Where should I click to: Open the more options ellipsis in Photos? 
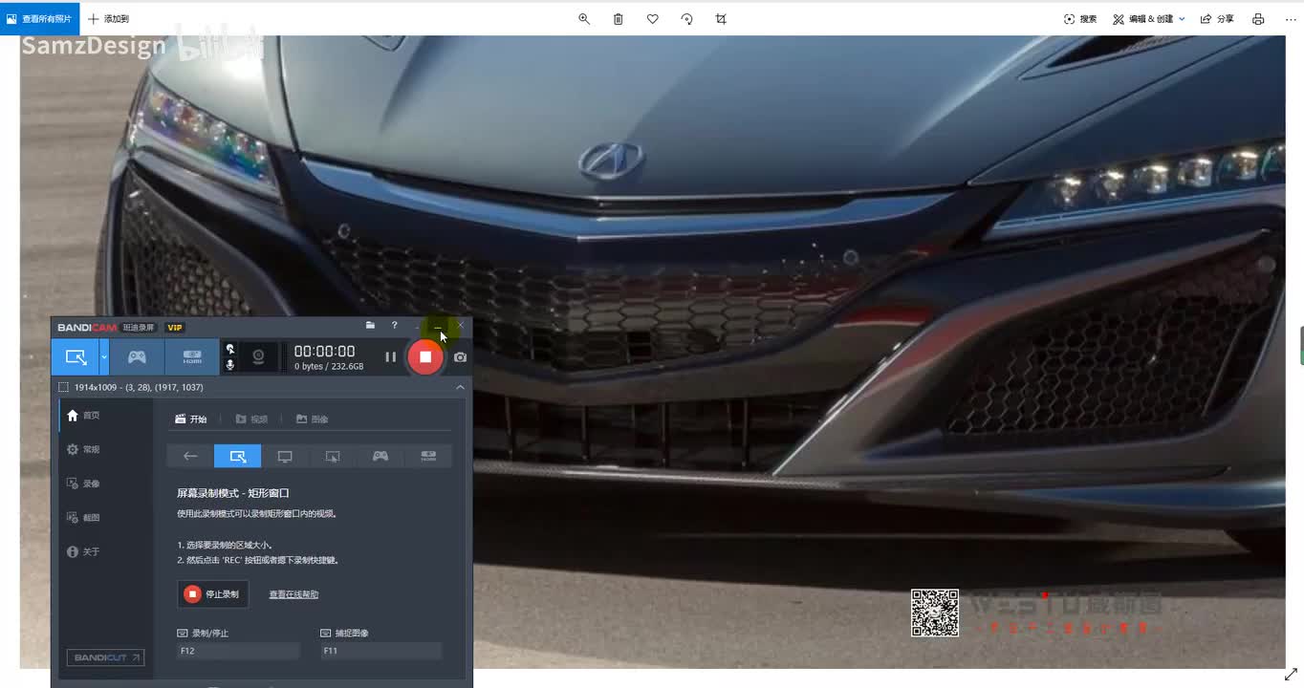[1291, 19]
